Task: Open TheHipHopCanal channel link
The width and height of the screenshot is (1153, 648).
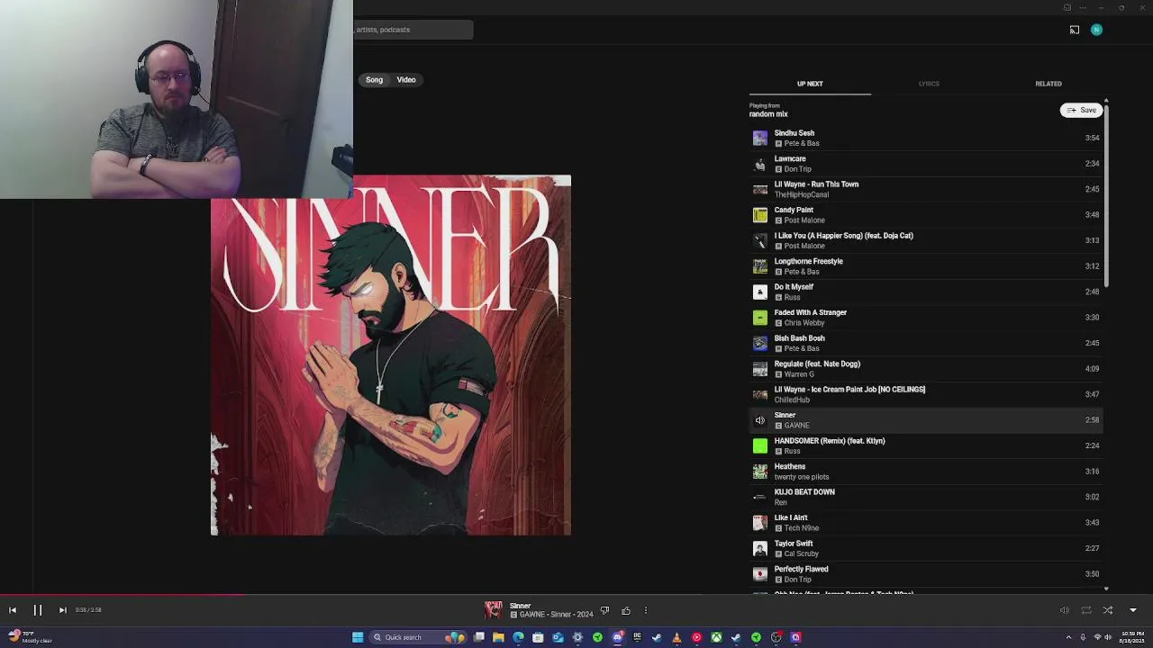Action: tap(802, 194)
